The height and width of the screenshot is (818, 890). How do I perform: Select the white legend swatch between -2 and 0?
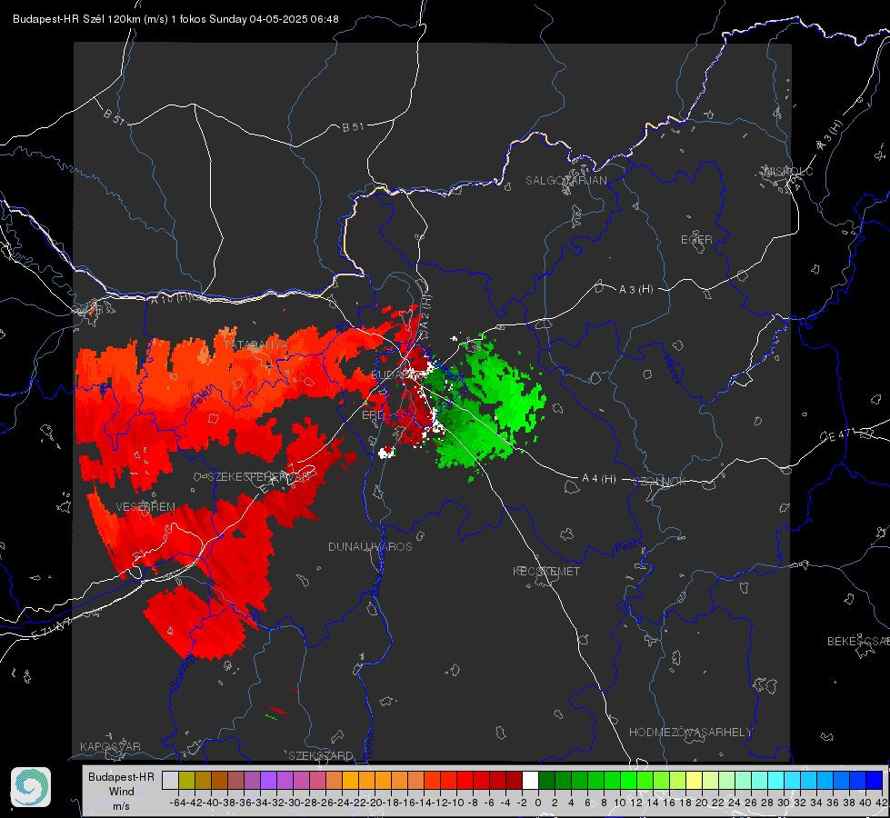coord(530,780)
